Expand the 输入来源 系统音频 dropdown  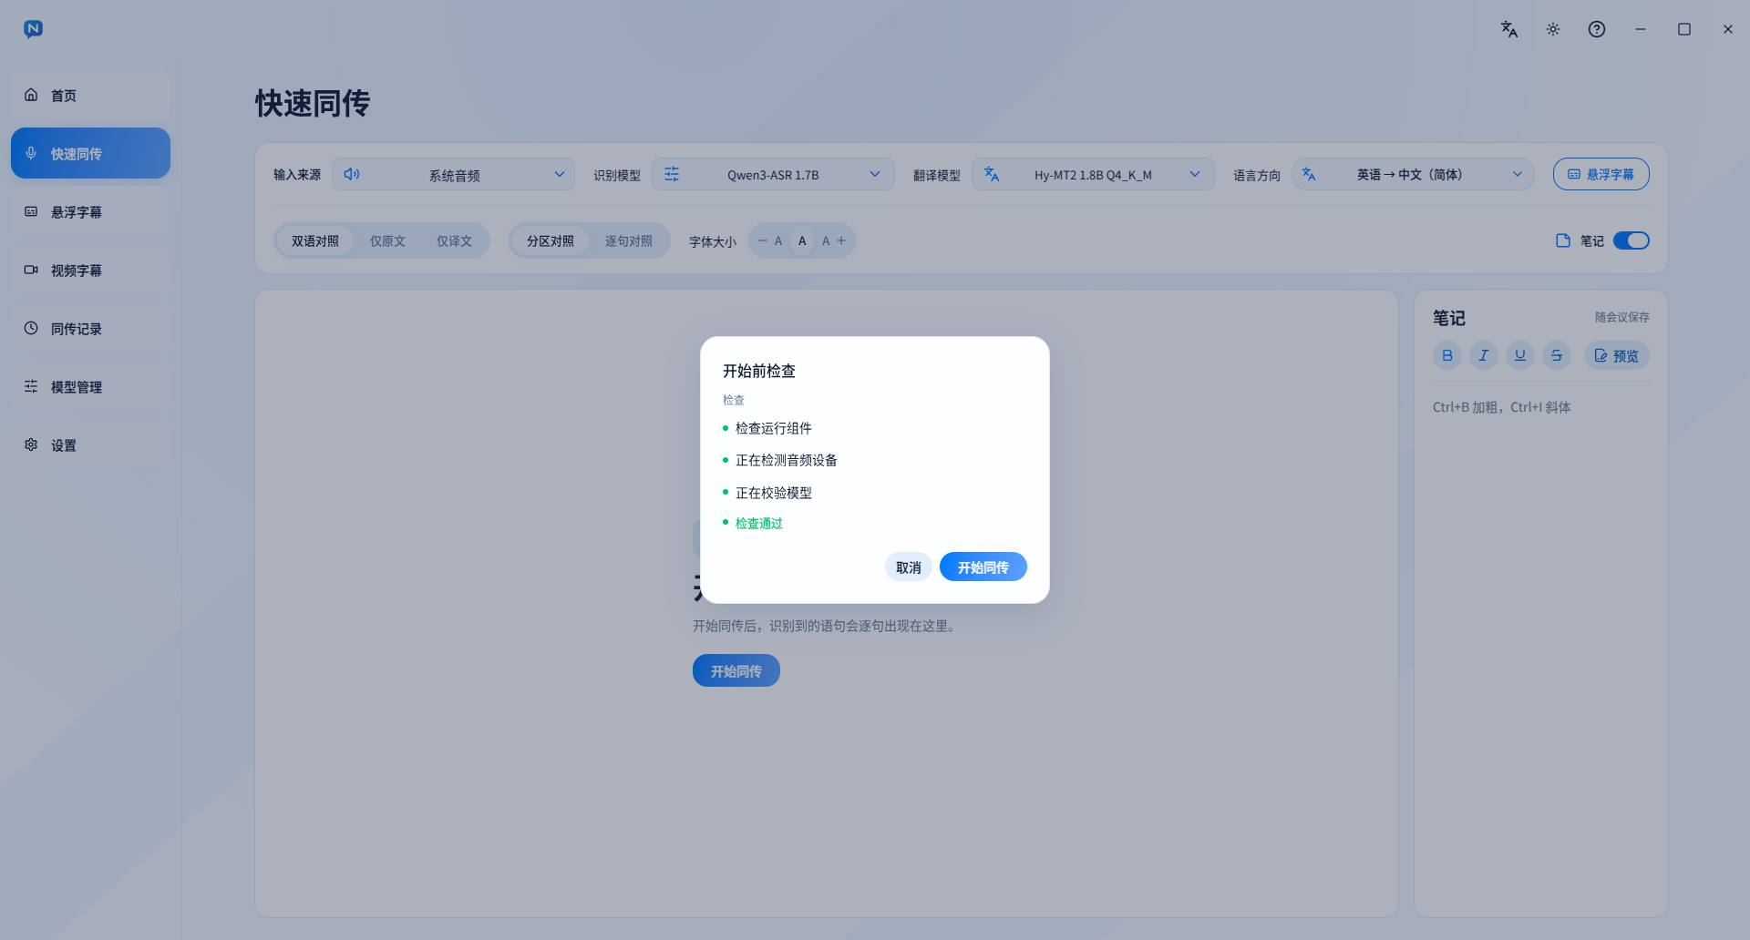coord(453,174)
